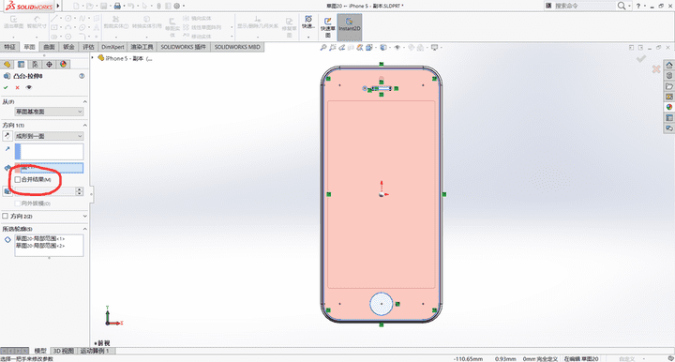Open the PropertyManager tab

pyautogui.click(x=21, y=64)
